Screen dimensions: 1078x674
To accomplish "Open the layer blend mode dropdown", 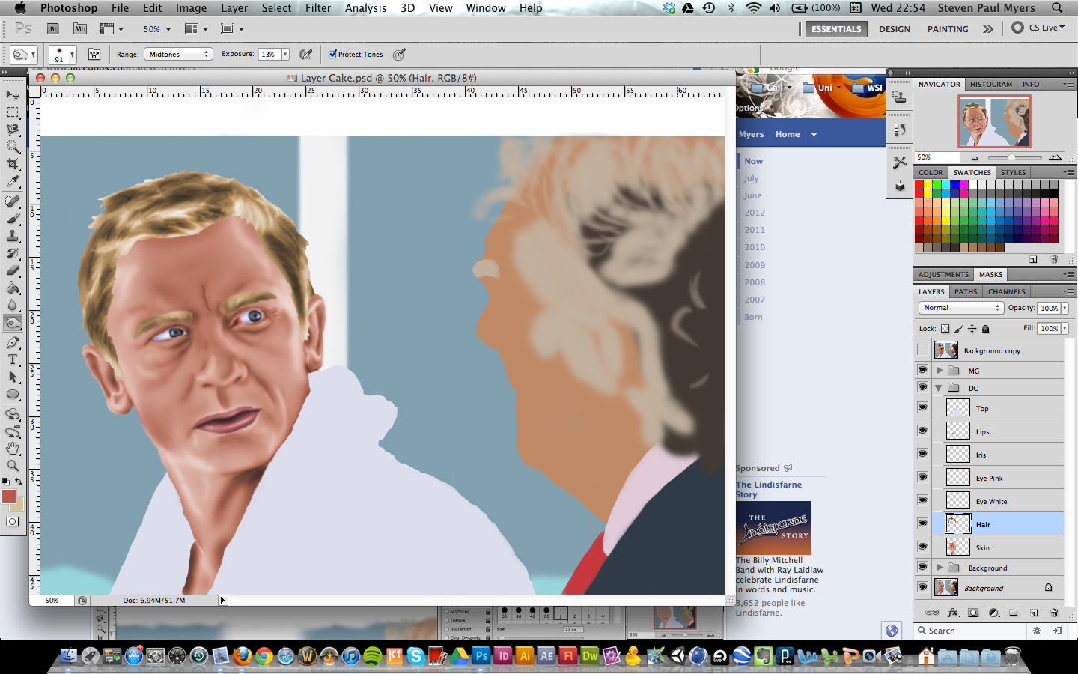I will (960, 308).
